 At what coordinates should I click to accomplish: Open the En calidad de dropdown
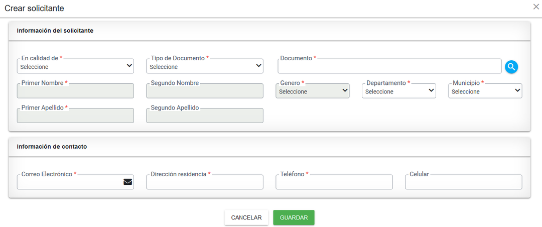coord(75,66)
